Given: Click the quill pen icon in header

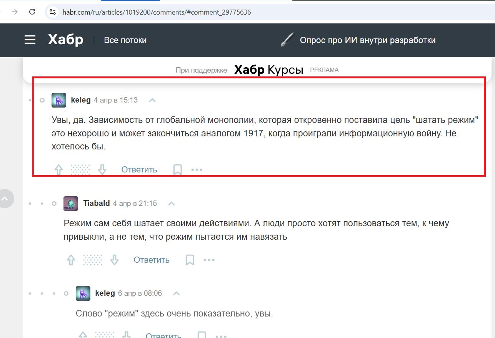Looking at the screenshot, I should (287, 40).
